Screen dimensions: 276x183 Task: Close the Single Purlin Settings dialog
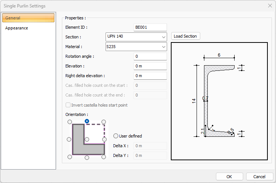click(270, 6)
